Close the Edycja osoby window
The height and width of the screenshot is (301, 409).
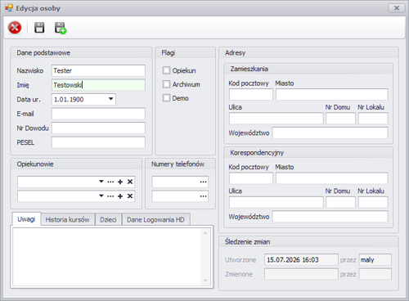[x=397, y=8]
